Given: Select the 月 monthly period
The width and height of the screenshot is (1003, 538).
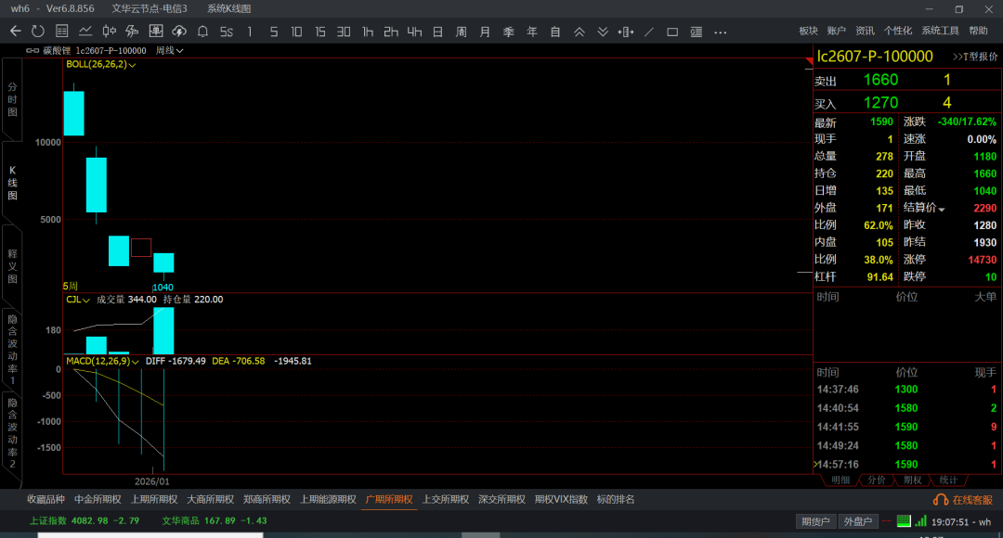Looking at the screenshot, I should coord(485,32).
